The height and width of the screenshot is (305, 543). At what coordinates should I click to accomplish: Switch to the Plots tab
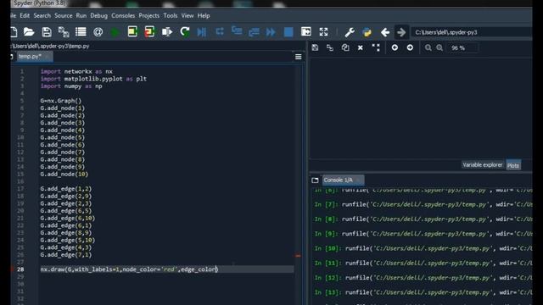point(513,165)
